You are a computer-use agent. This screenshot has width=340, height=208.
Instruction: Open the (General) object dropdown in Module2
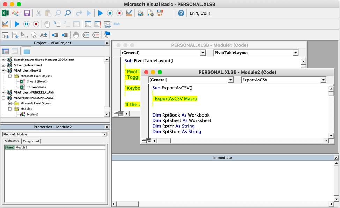230,80
